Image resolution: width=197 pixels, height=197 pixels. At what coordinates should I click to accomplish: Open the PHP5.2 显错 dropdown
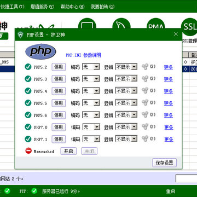[x=126, y=67]
